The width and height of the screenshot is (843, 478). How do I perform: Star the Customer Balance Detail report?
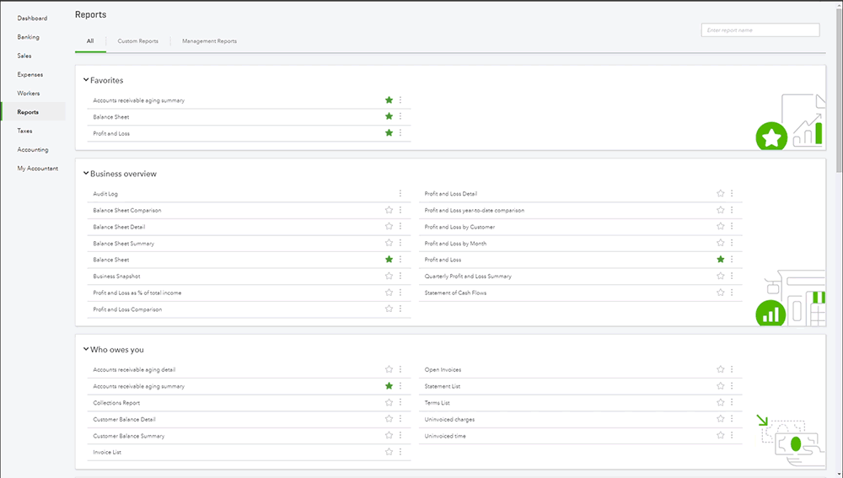pos(389,419)
